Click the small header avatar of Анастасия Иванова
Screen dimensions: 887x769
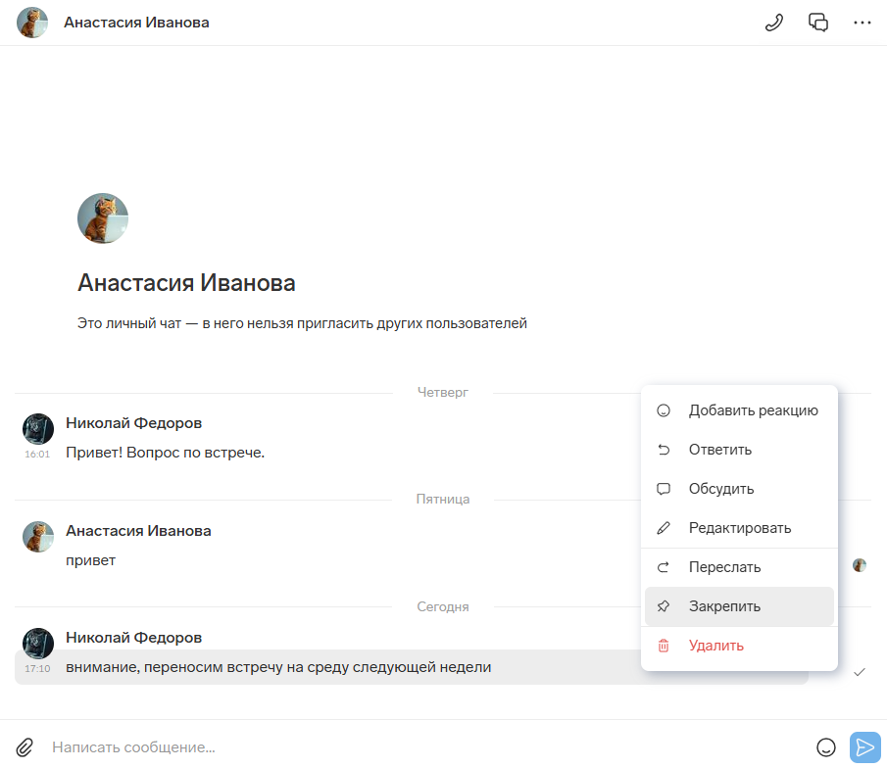pyautogui.click(x=32, y=23)
